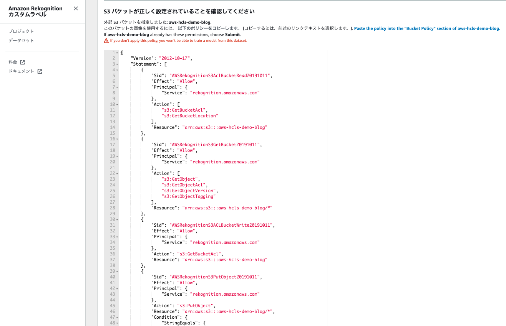
Task: Click the "Statement" key on line 3
Action: 145,64
